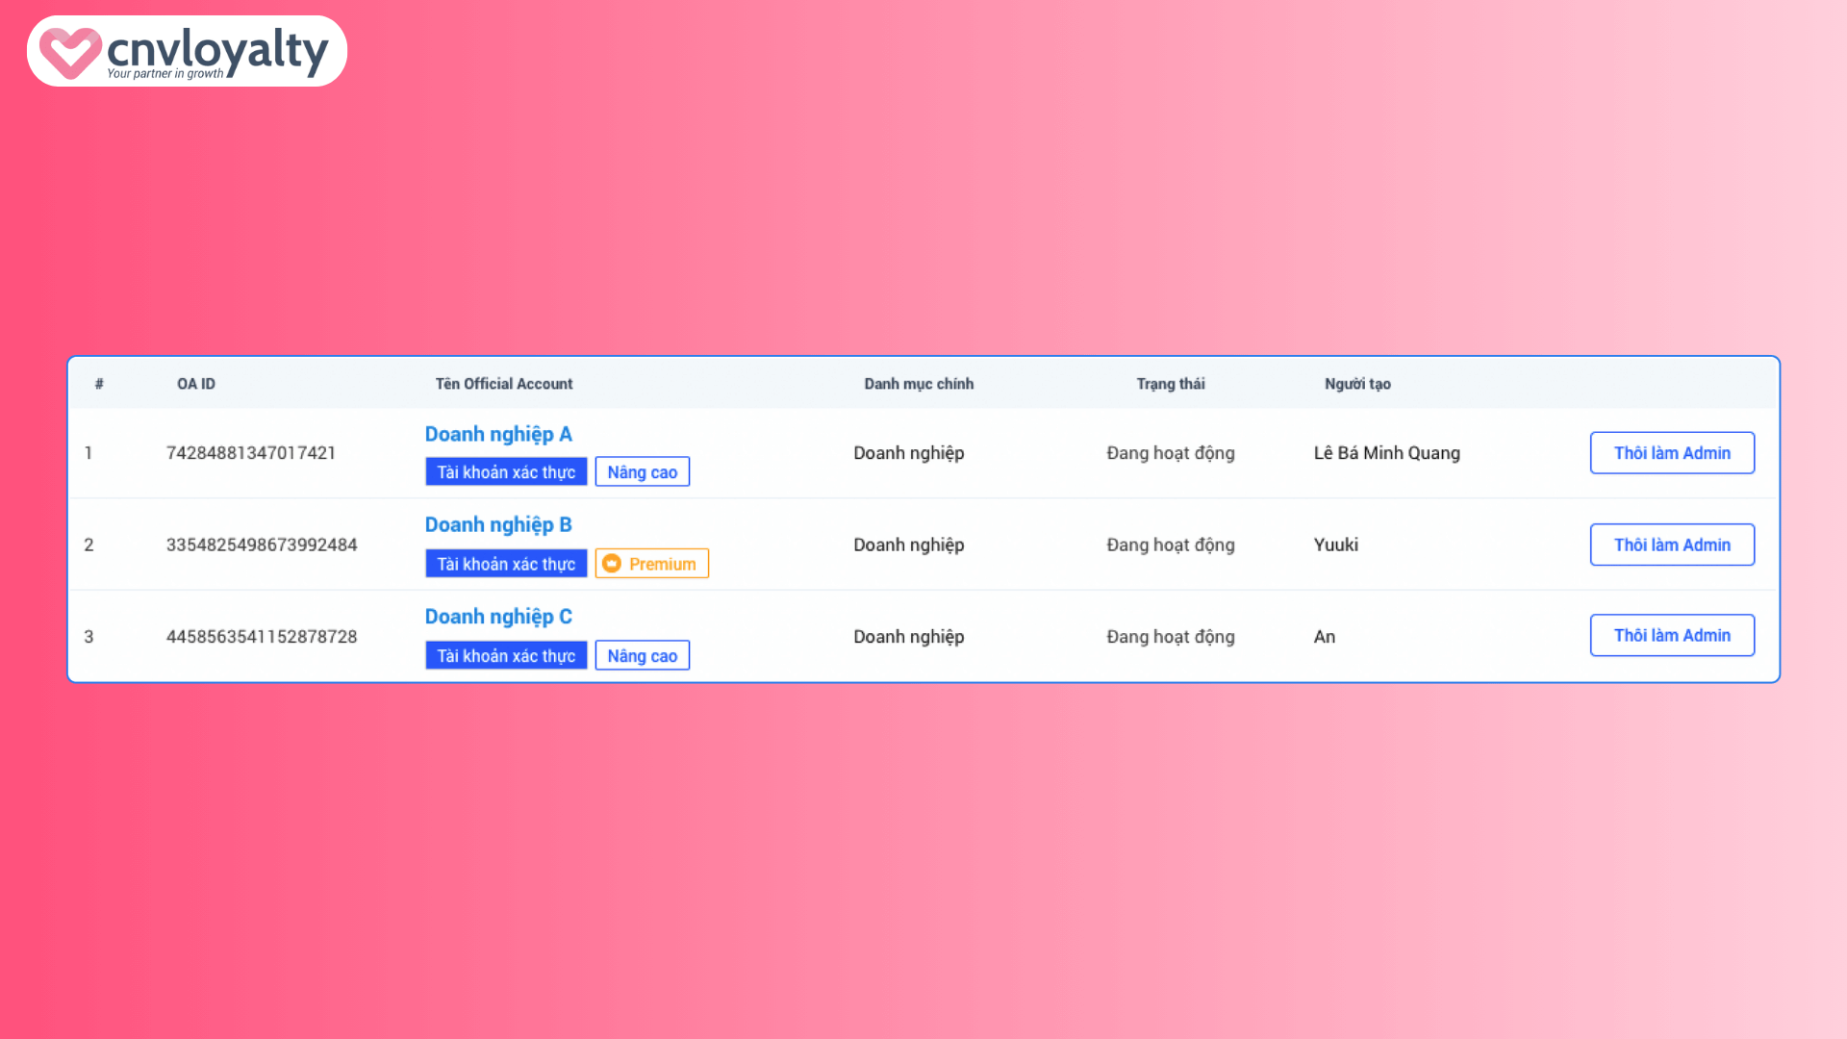Viewport: 1847px width, 1039px height.
Task: Open Doanh nghiệp C official account
Action: 498,616
